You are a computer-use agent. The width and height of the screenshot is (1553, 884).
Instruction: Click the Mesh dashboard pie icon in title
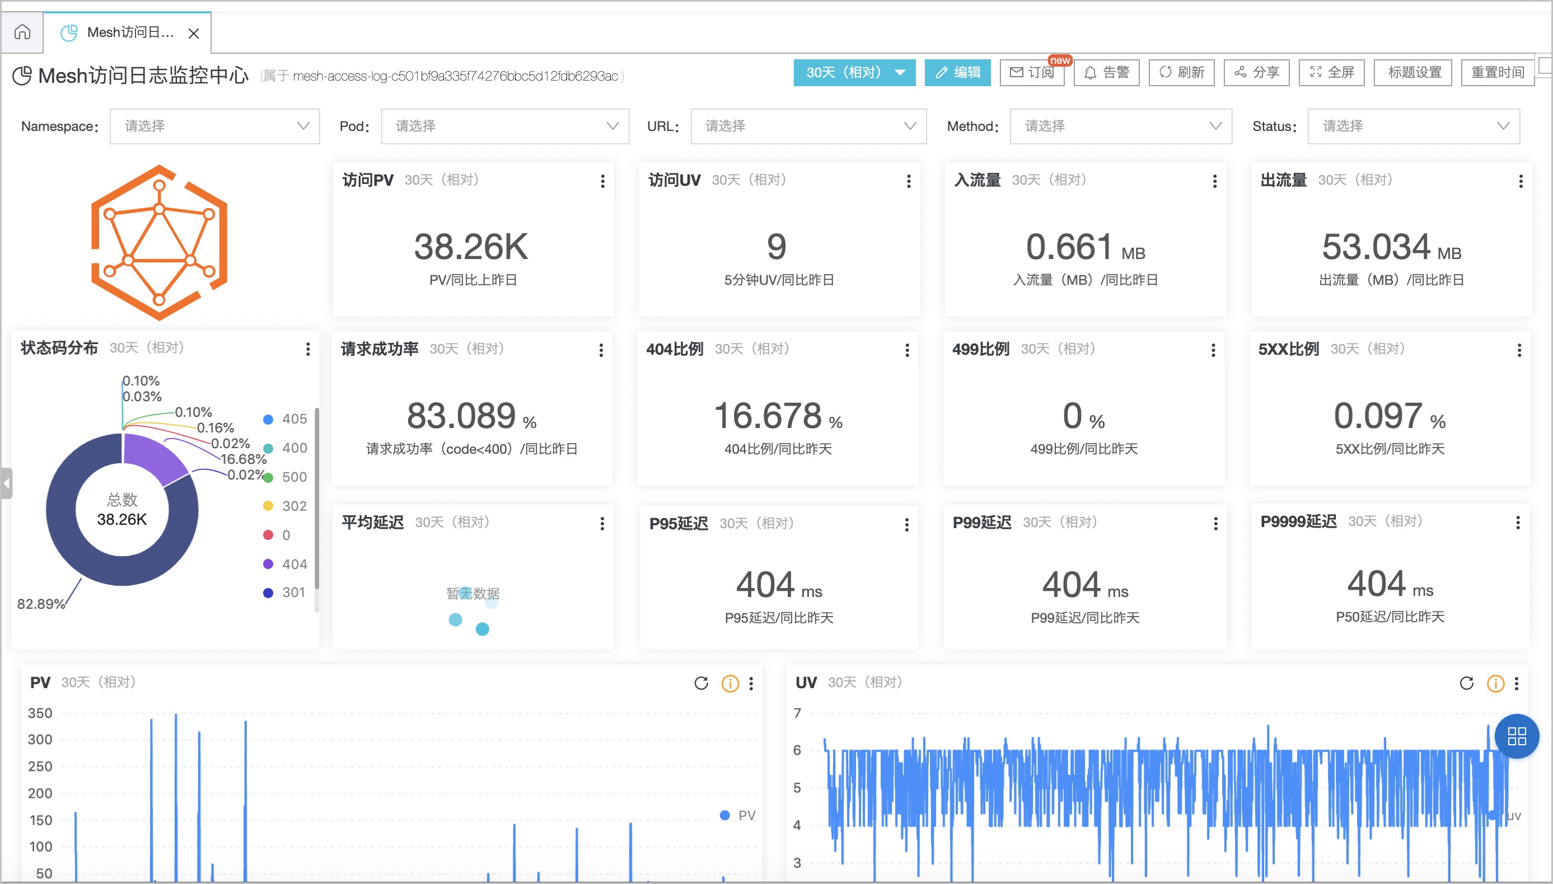click(x=22, y=76)
